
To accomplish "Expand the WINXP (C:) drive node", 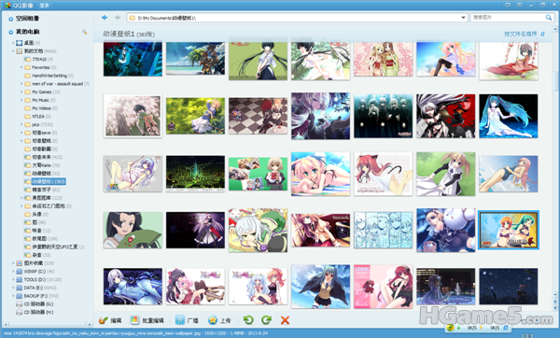I will pos(13,271).
